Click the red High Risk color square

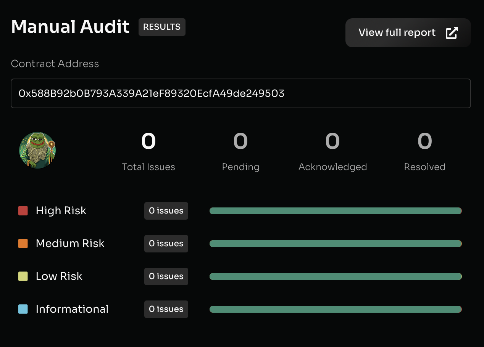pos(23,211)
